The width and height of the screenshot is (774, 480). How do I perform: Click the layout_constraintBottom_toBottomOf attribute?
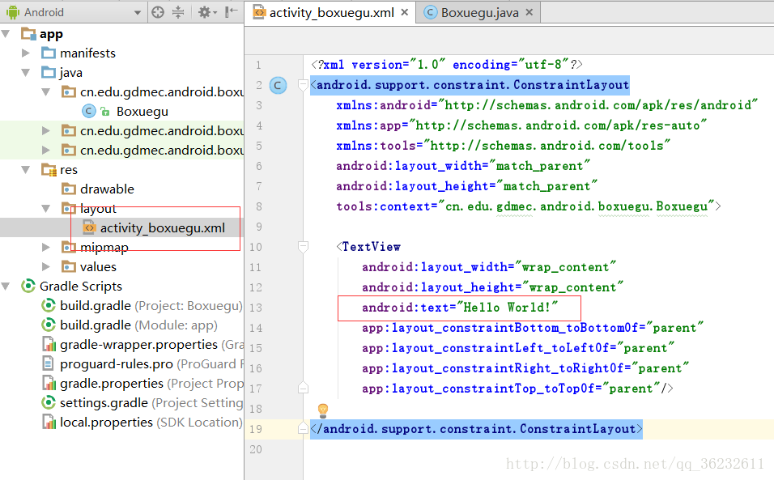[533, 328]
